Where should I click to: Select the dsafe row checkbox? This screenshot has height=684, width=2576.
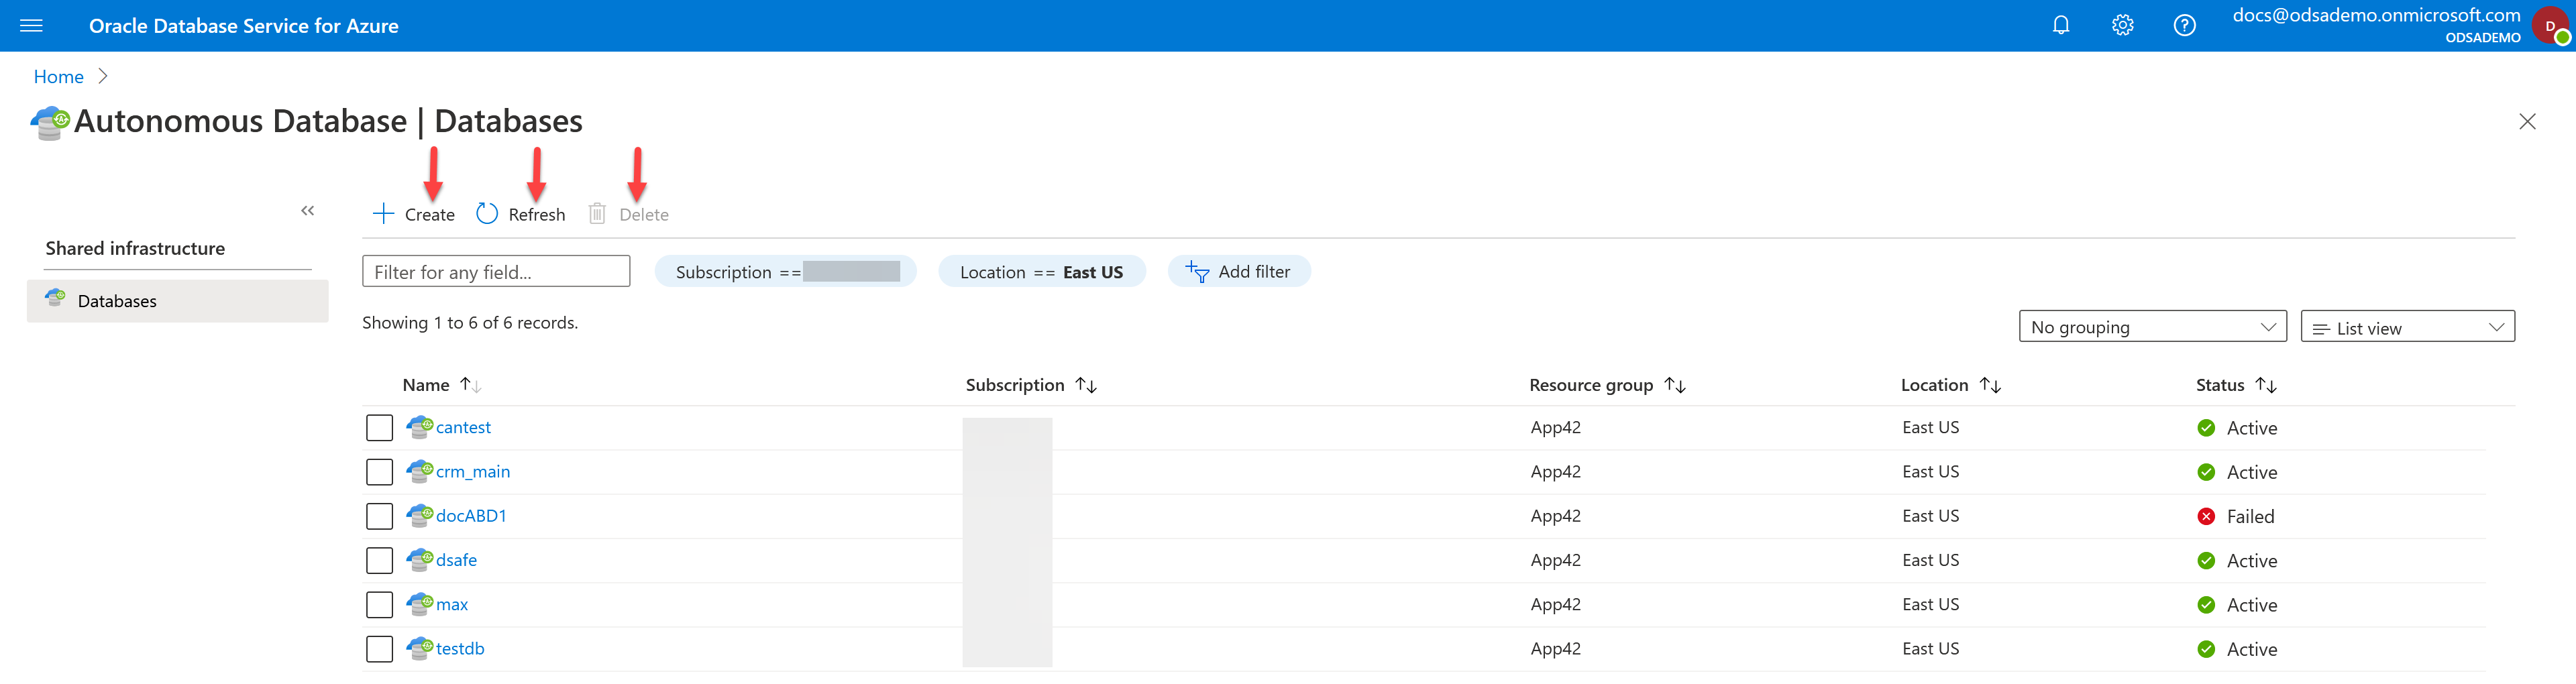point(379,560)
